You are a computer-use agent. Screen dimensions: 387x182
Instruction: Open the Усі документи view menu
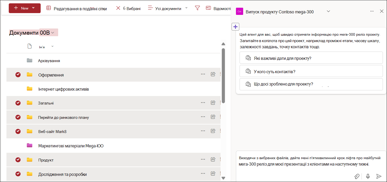tap(168, 8)
